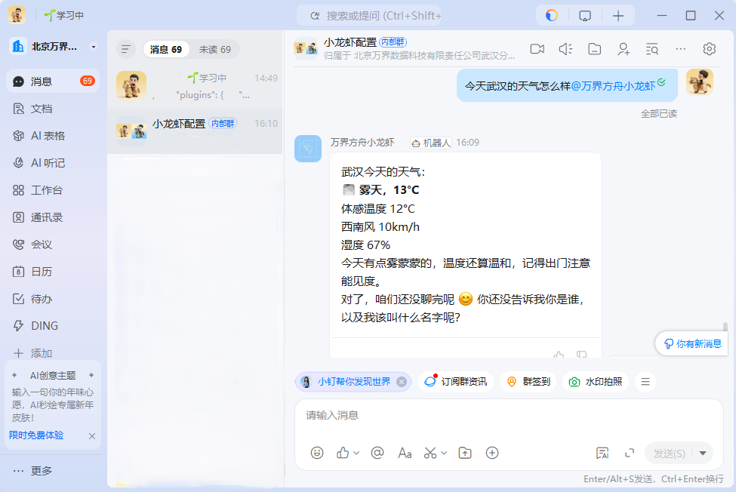Screen dimensions: 736x492
Task: Open send options arrow beside 发送 button
Action: pos(703,453)
